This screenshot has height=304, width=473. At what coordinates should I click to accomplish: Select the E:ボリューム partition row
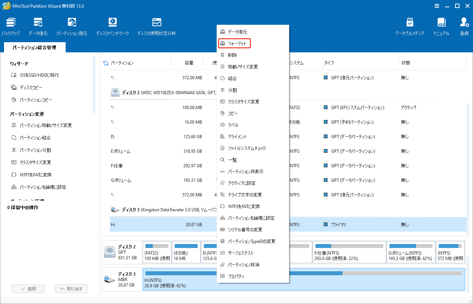(x=157, y=151)
